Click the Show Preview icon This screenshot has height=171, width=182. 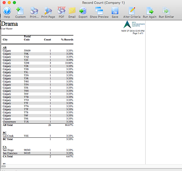pyautogui.click(x=99, y=11)
